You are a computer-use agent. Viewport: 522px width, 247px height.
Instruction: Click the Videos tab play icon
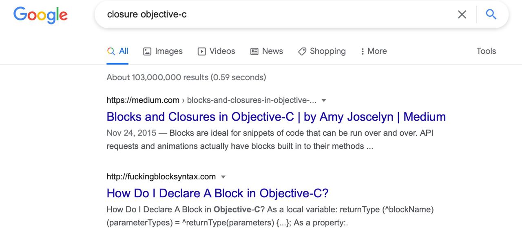click(201, 51)
